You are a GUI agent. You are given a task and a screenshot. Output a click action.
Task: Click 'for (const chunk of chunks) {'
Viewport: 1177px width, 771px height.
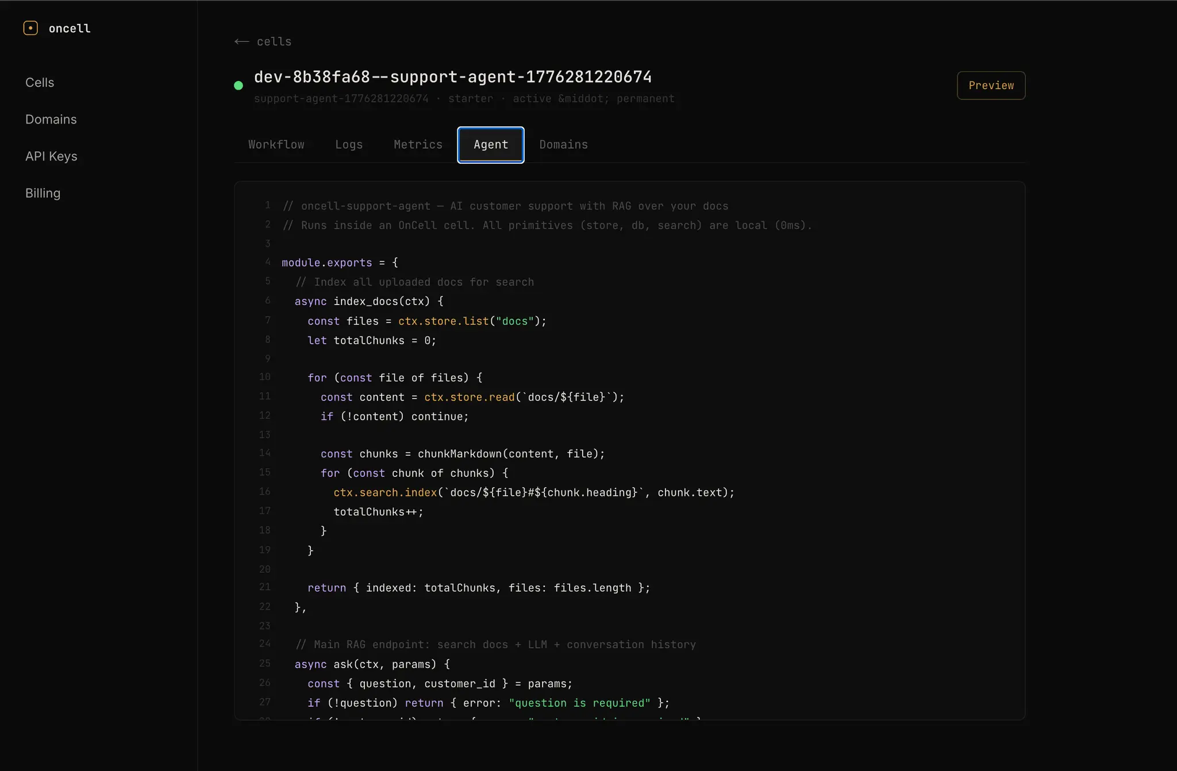pos(414,473)
